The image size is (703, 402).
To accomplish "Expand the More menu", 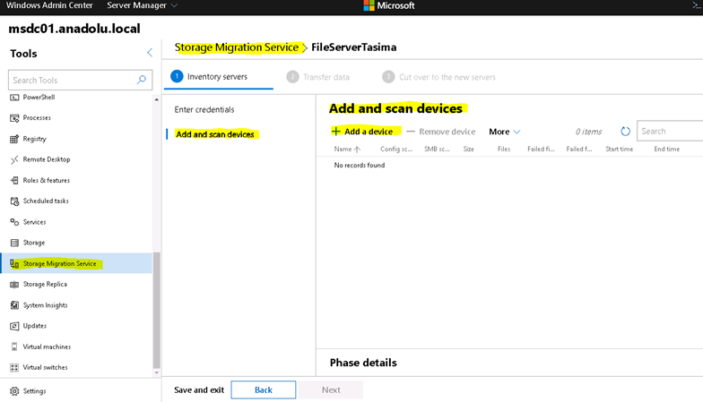I will point(504,132).
